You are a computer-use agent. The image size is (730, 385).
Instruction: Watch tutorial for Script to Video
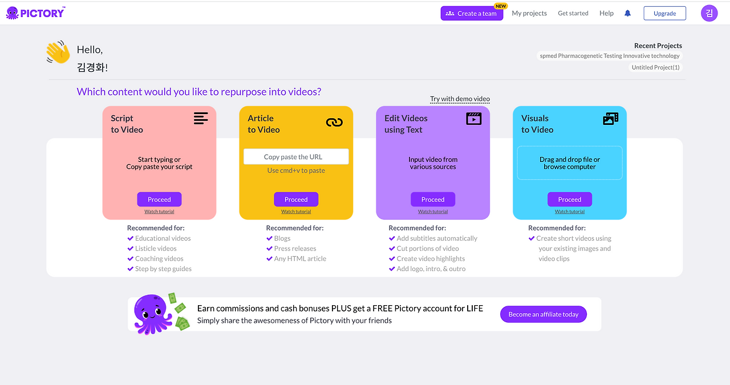click(159, 212)
